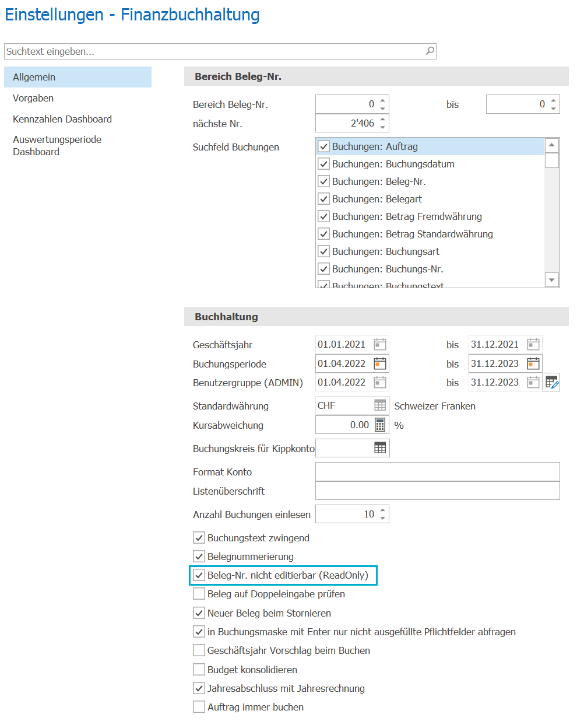
Task: Select the Allgemein settings section
Action: click(78, 77)
